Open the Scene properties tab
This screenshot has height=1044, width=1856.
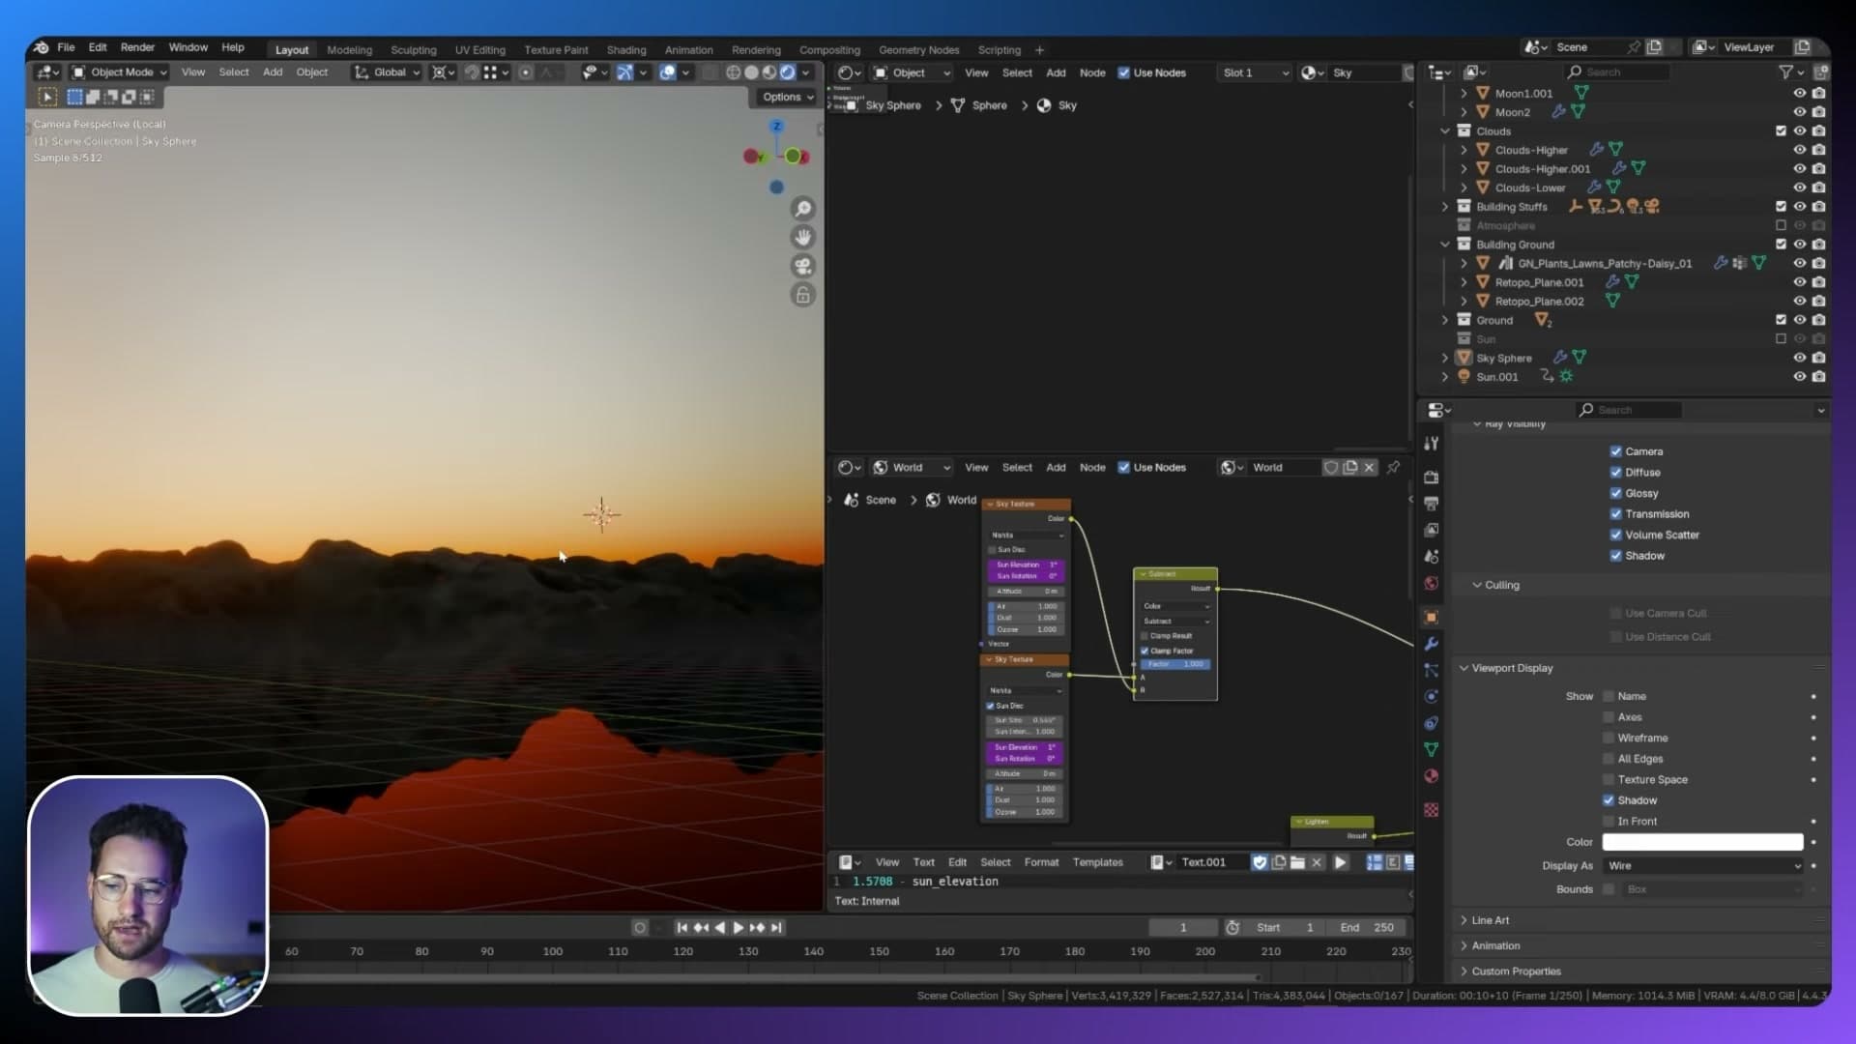[x=1432, y=557]
